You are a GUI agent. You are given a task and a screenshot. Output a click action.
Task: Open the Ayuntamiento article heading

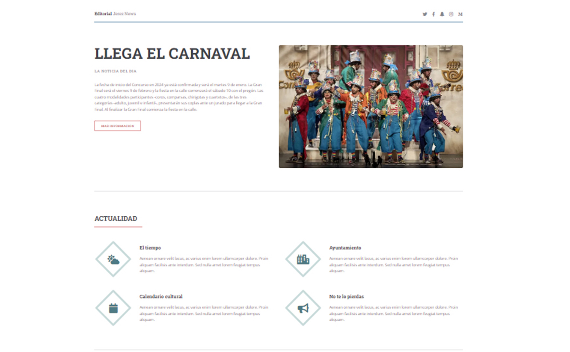[x=345, y=248]
